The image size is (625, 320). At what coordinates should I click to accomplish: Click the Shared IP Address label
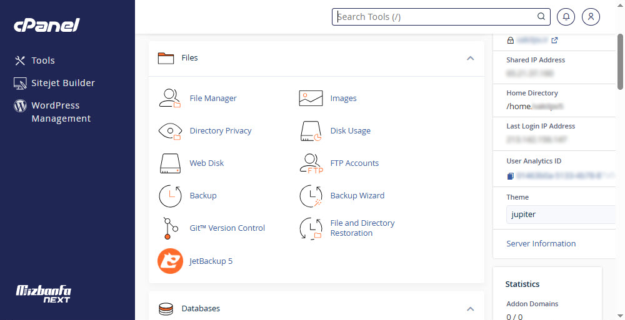pos(536,60)
